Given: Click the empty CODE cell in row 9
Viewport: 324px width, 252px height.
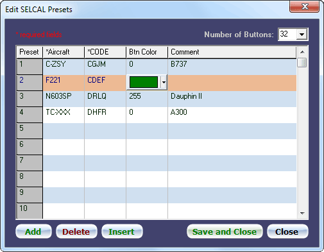Looking at the screenshot, I should point(105,195).
